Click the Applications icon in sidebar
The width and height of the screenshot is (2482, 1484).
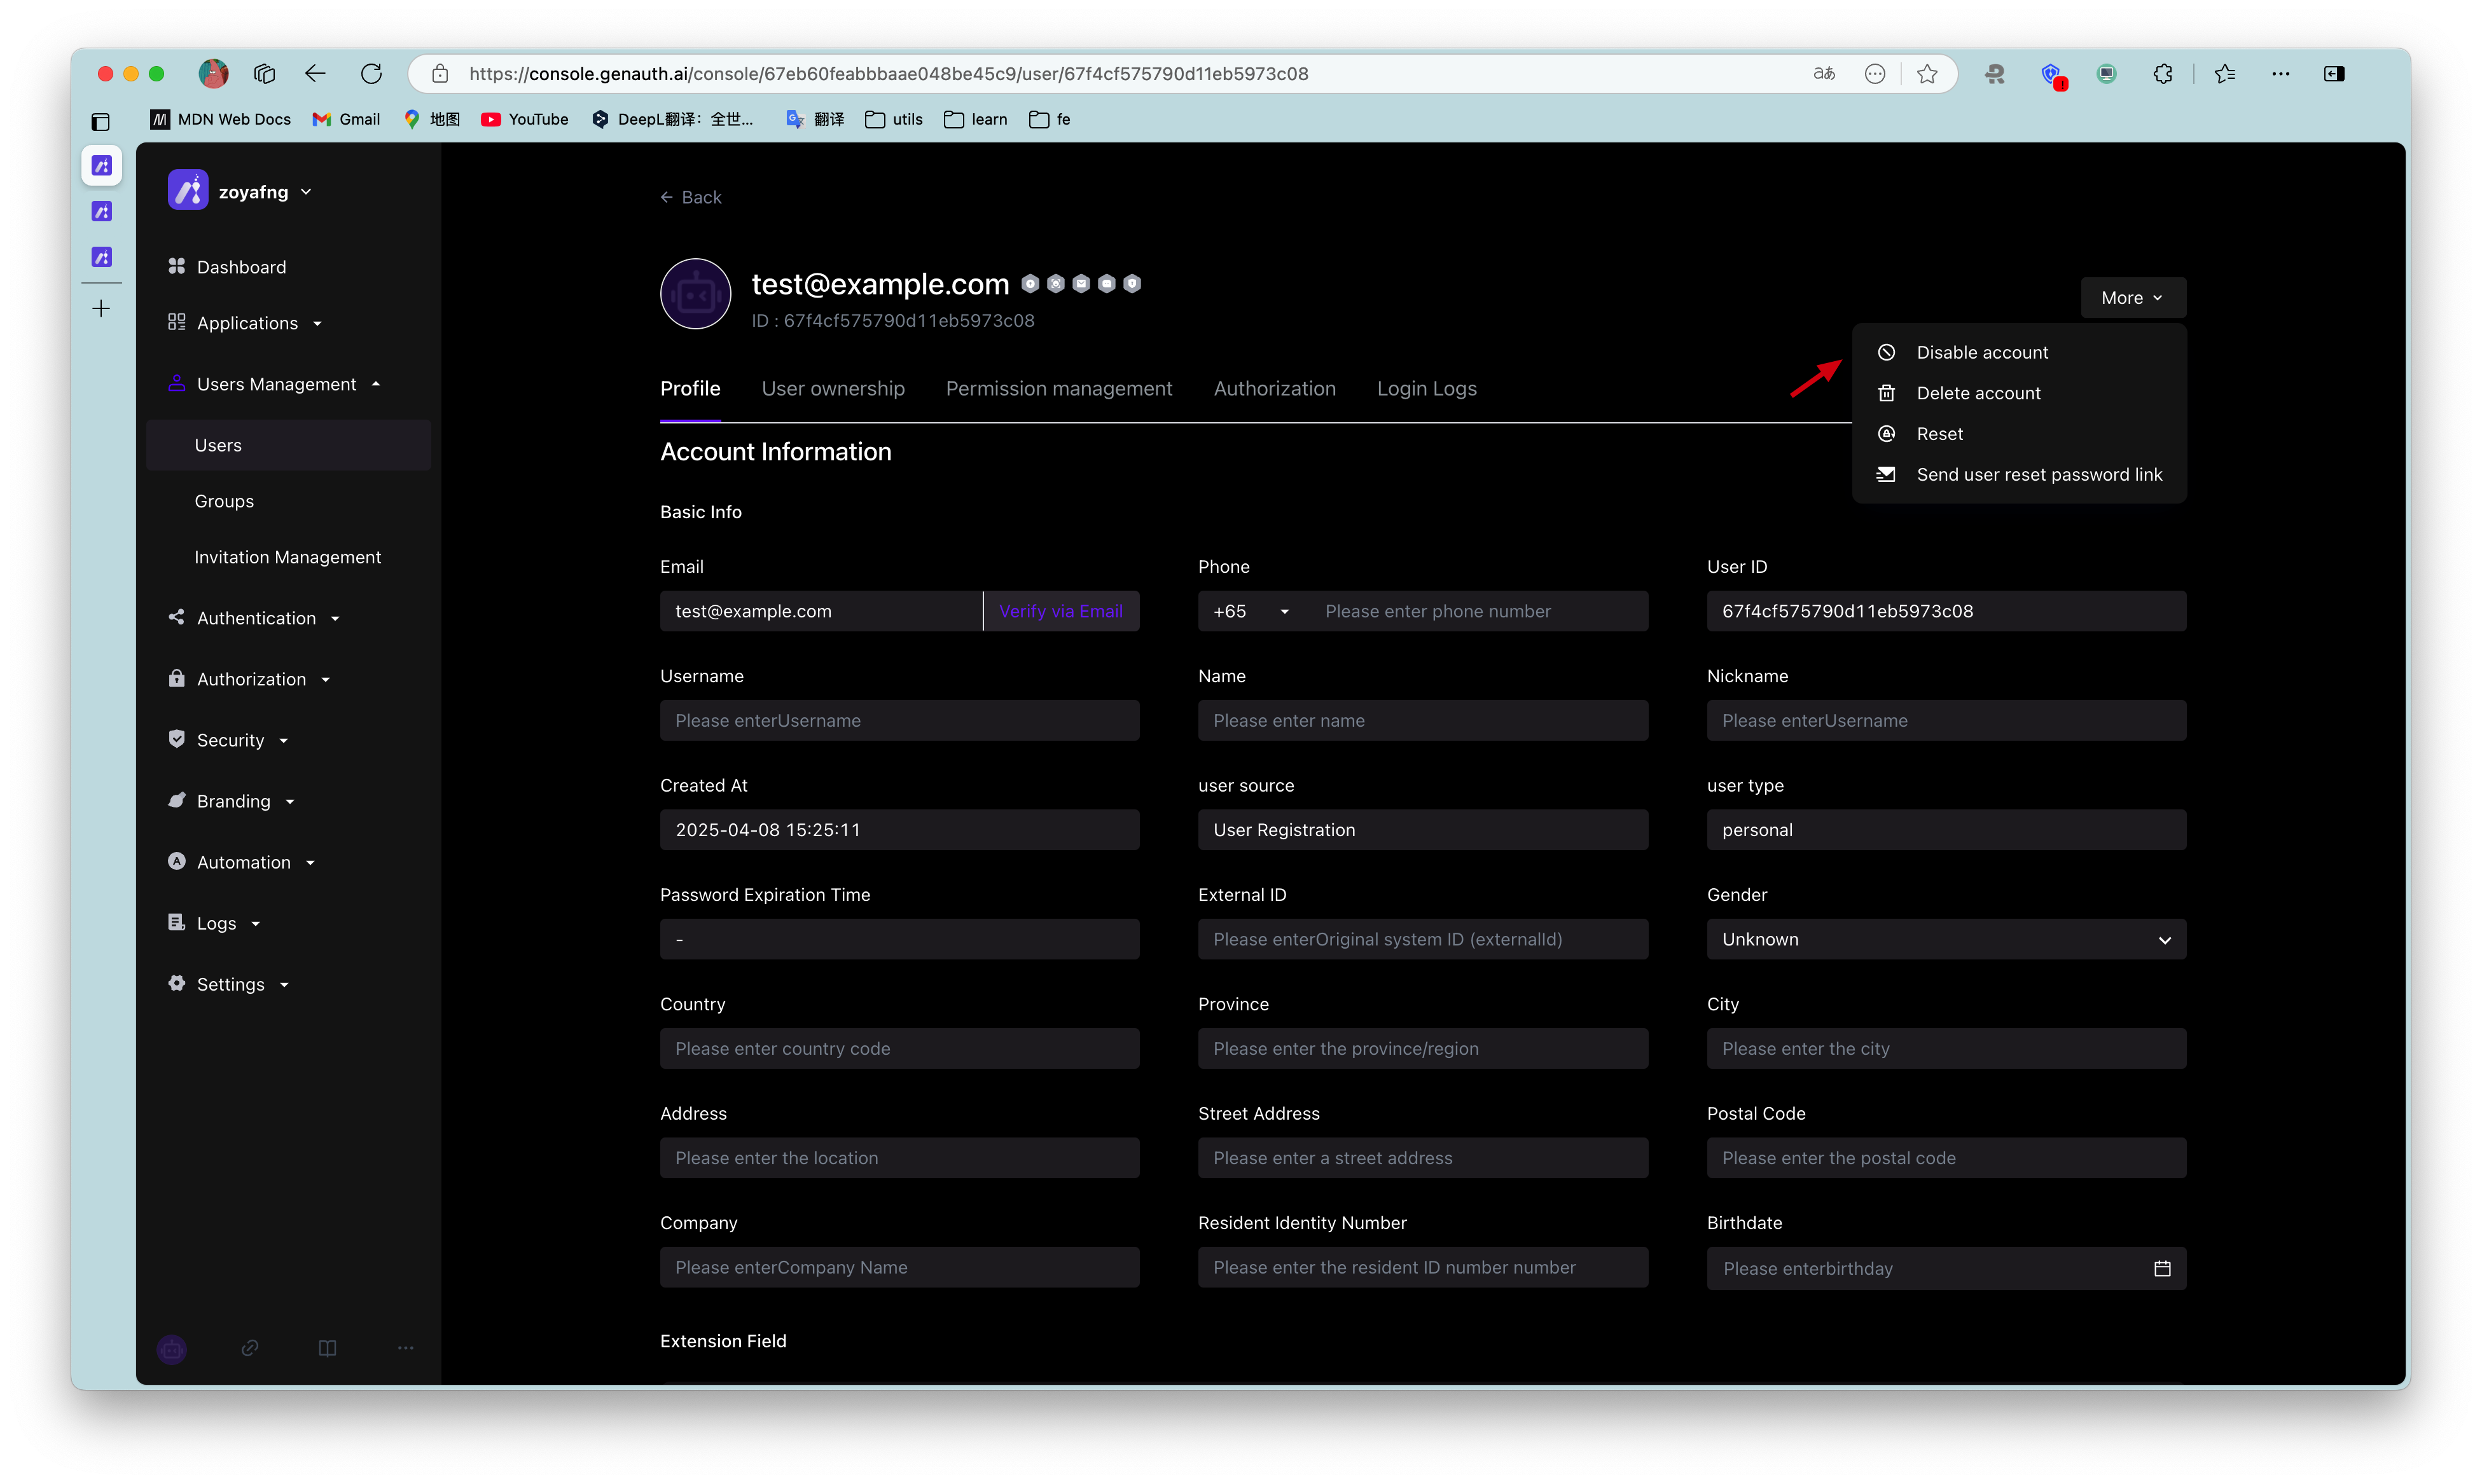point(176,322)
